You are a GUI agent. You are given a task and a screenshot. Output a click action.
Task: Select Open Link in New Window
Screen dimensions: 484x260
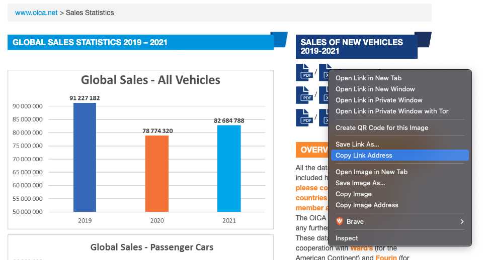(x=375, y=89)
